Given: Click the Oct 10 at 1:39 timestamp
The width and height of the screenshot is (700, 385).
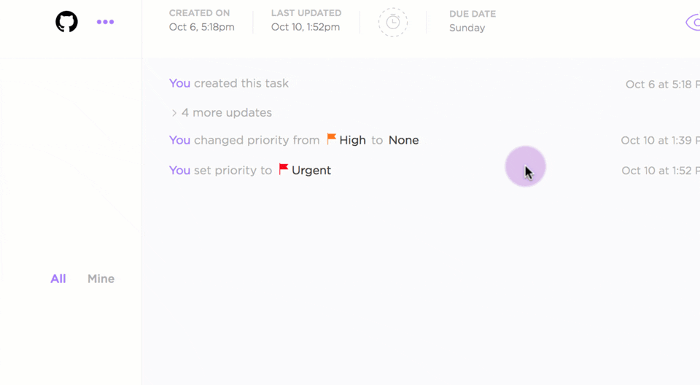Looking at the screenshot, I should click(x=659, y=140).
